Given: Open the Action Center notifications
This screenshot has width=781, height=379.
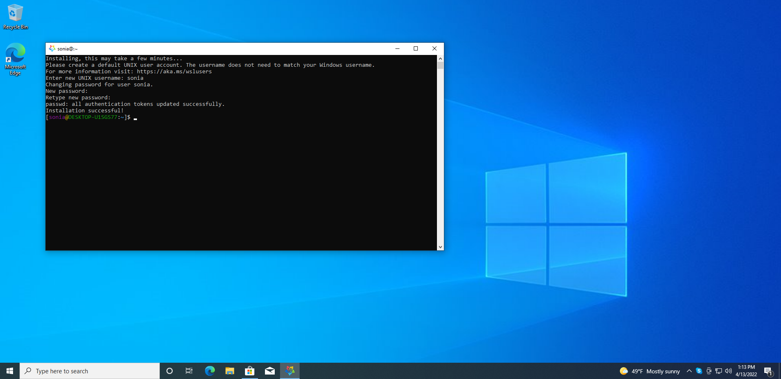Looking at the screenshot, I should point(768,371).
